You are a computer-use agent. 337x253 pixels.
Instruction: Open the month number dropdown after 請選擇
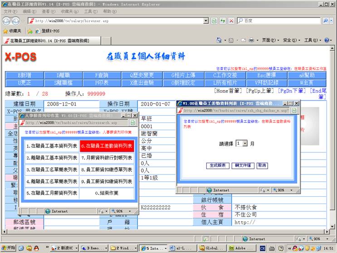point(244,143)
